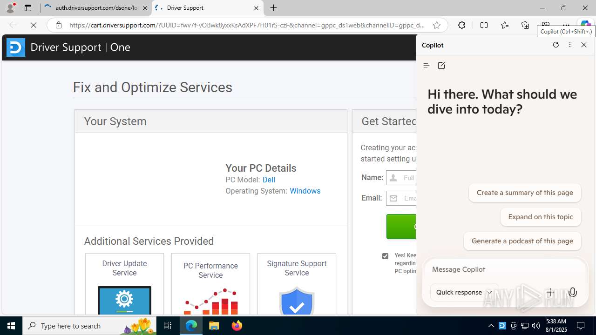
Task: Click the taskbar search box
Action: click(x=90, y=326)
